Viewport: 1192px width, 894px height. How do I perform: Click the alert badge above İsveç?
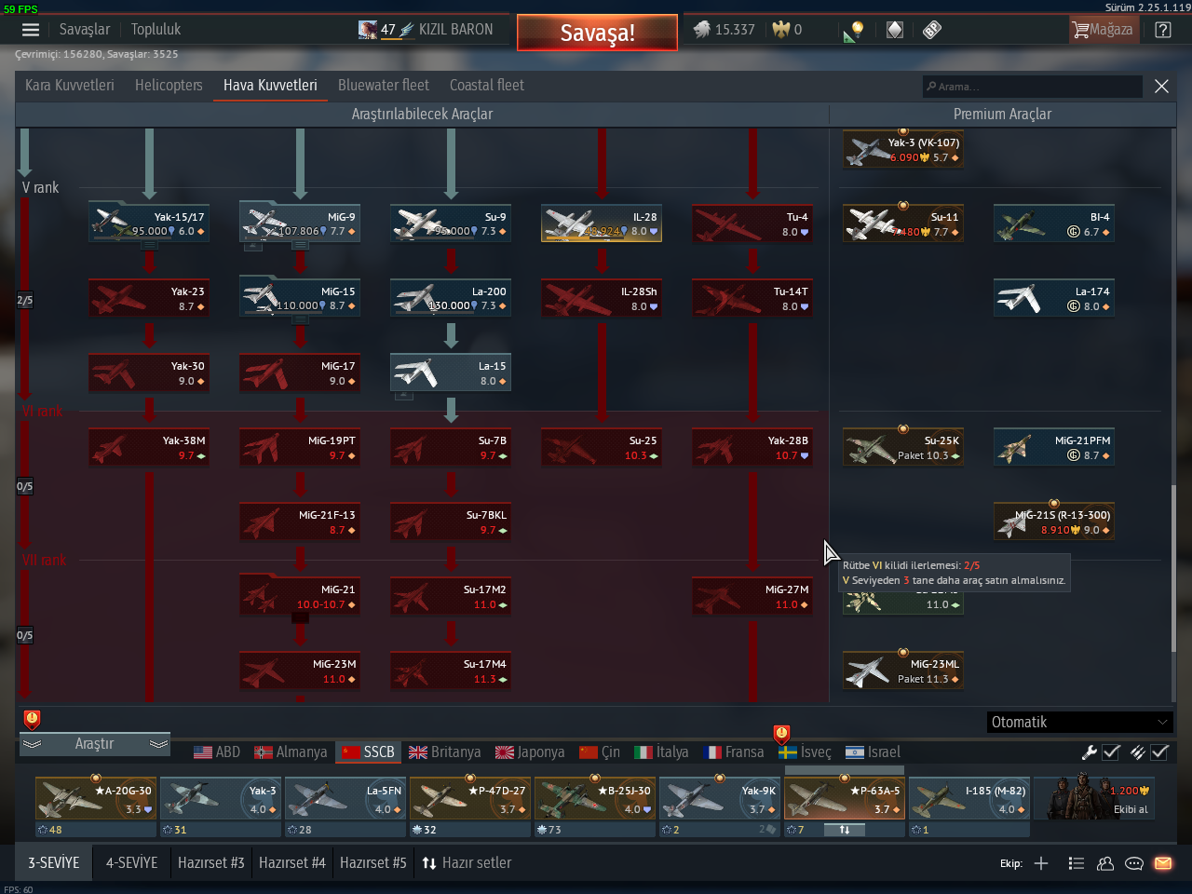click(781, 734)
